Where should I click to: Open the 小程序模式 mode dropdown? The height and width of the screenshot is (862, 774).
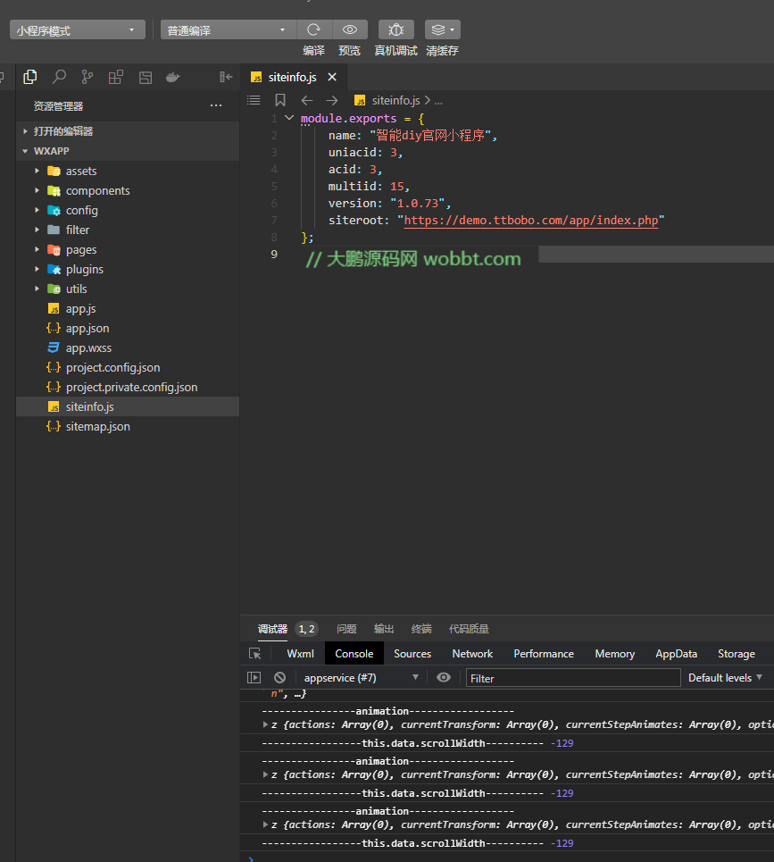78,30
